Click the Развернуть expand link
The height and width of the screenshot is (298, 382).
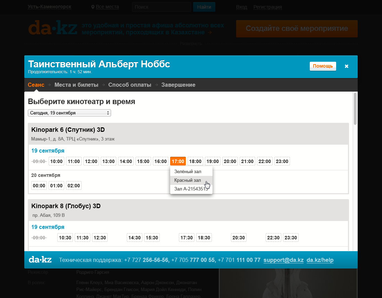(x=191, y=44)
